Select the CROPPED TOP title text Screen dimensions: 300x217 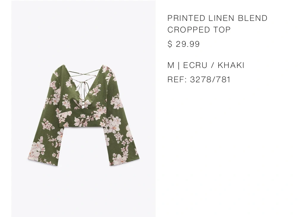[199, 30]
